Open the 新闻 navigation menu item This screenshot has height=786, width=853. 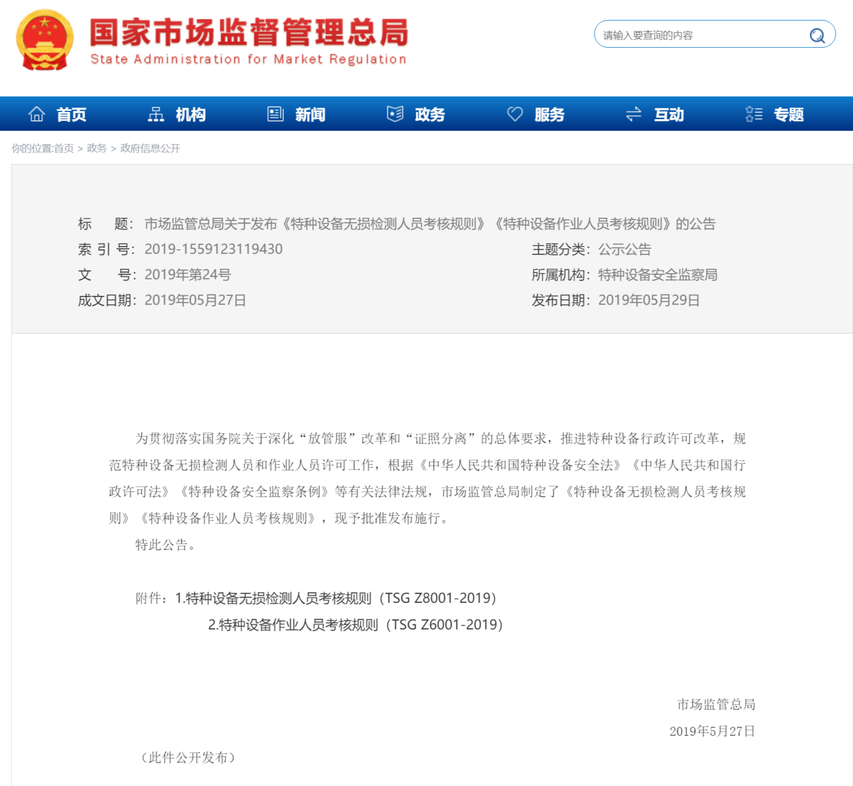pos(311,115)
